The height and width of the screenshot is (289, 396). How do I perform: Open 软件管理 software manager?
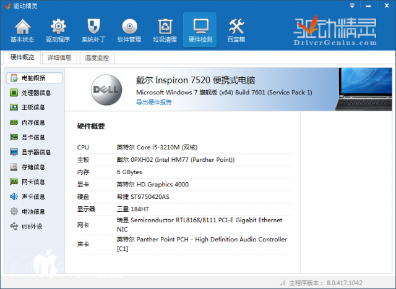pyautogui.click(x=129, y=31)
